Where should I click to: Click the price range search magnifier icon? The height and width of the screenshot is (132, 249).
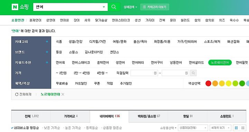193,73
